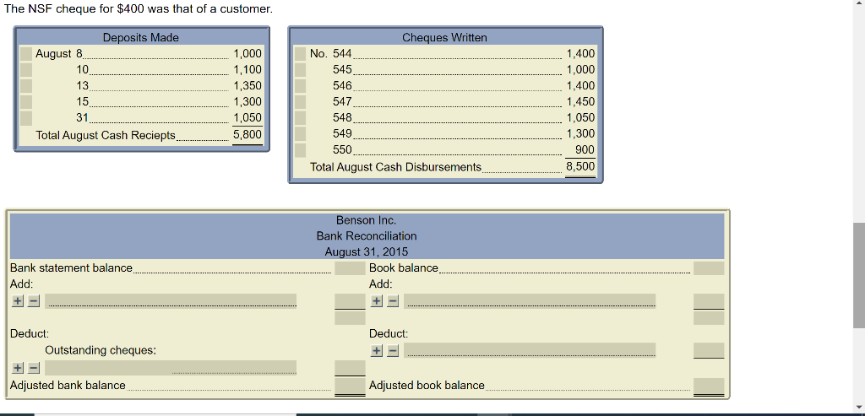Click the book side Add amount field

click(x=709, y=301)
